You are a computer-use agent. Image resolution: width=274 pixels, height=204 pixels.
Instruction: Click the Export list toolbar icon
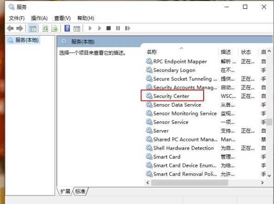point(55,28)
